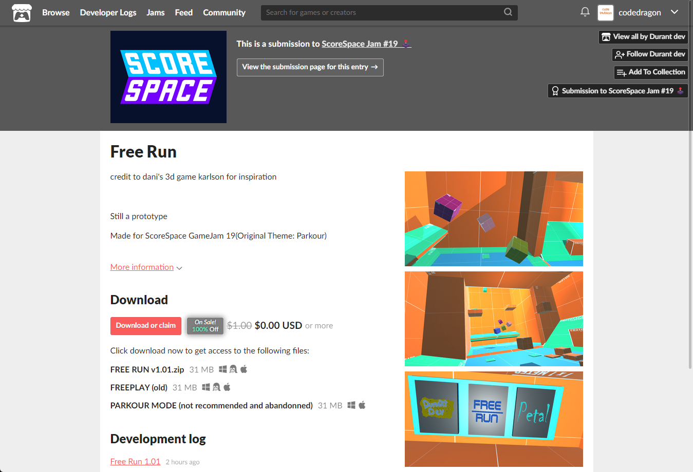Open Submission to ScoreSpace Jam #19 button
This screenshot has width=693, height=472.
tap(617, 91)
